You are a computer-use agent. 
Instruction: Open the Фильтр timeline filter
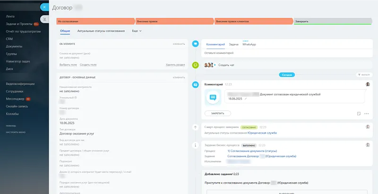click(x=364, y=75)
